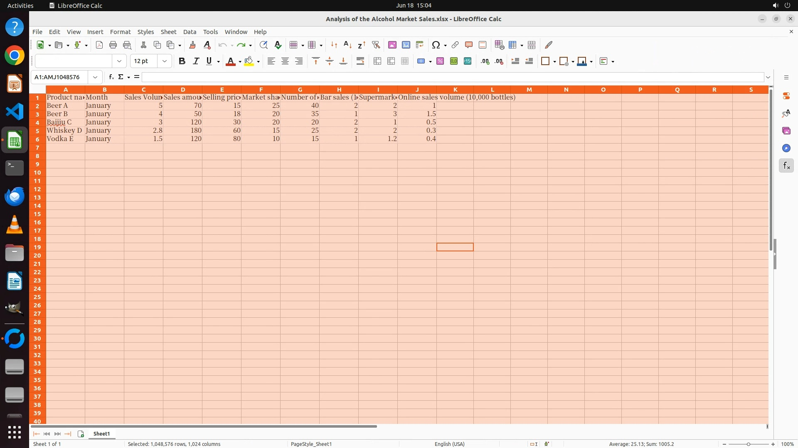The image size is (798, 448).
Task: Format cells as percent icon
Action: click(440, 61)
